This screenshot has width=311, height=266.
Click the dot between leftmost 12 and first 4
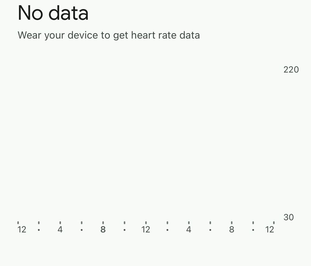point(39,230)
